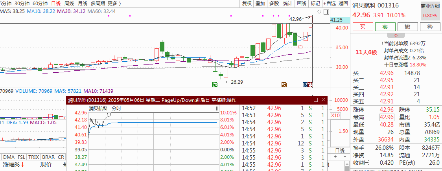Select the TRIX indicator tab
442x171 pixels.
click(33, 157)
